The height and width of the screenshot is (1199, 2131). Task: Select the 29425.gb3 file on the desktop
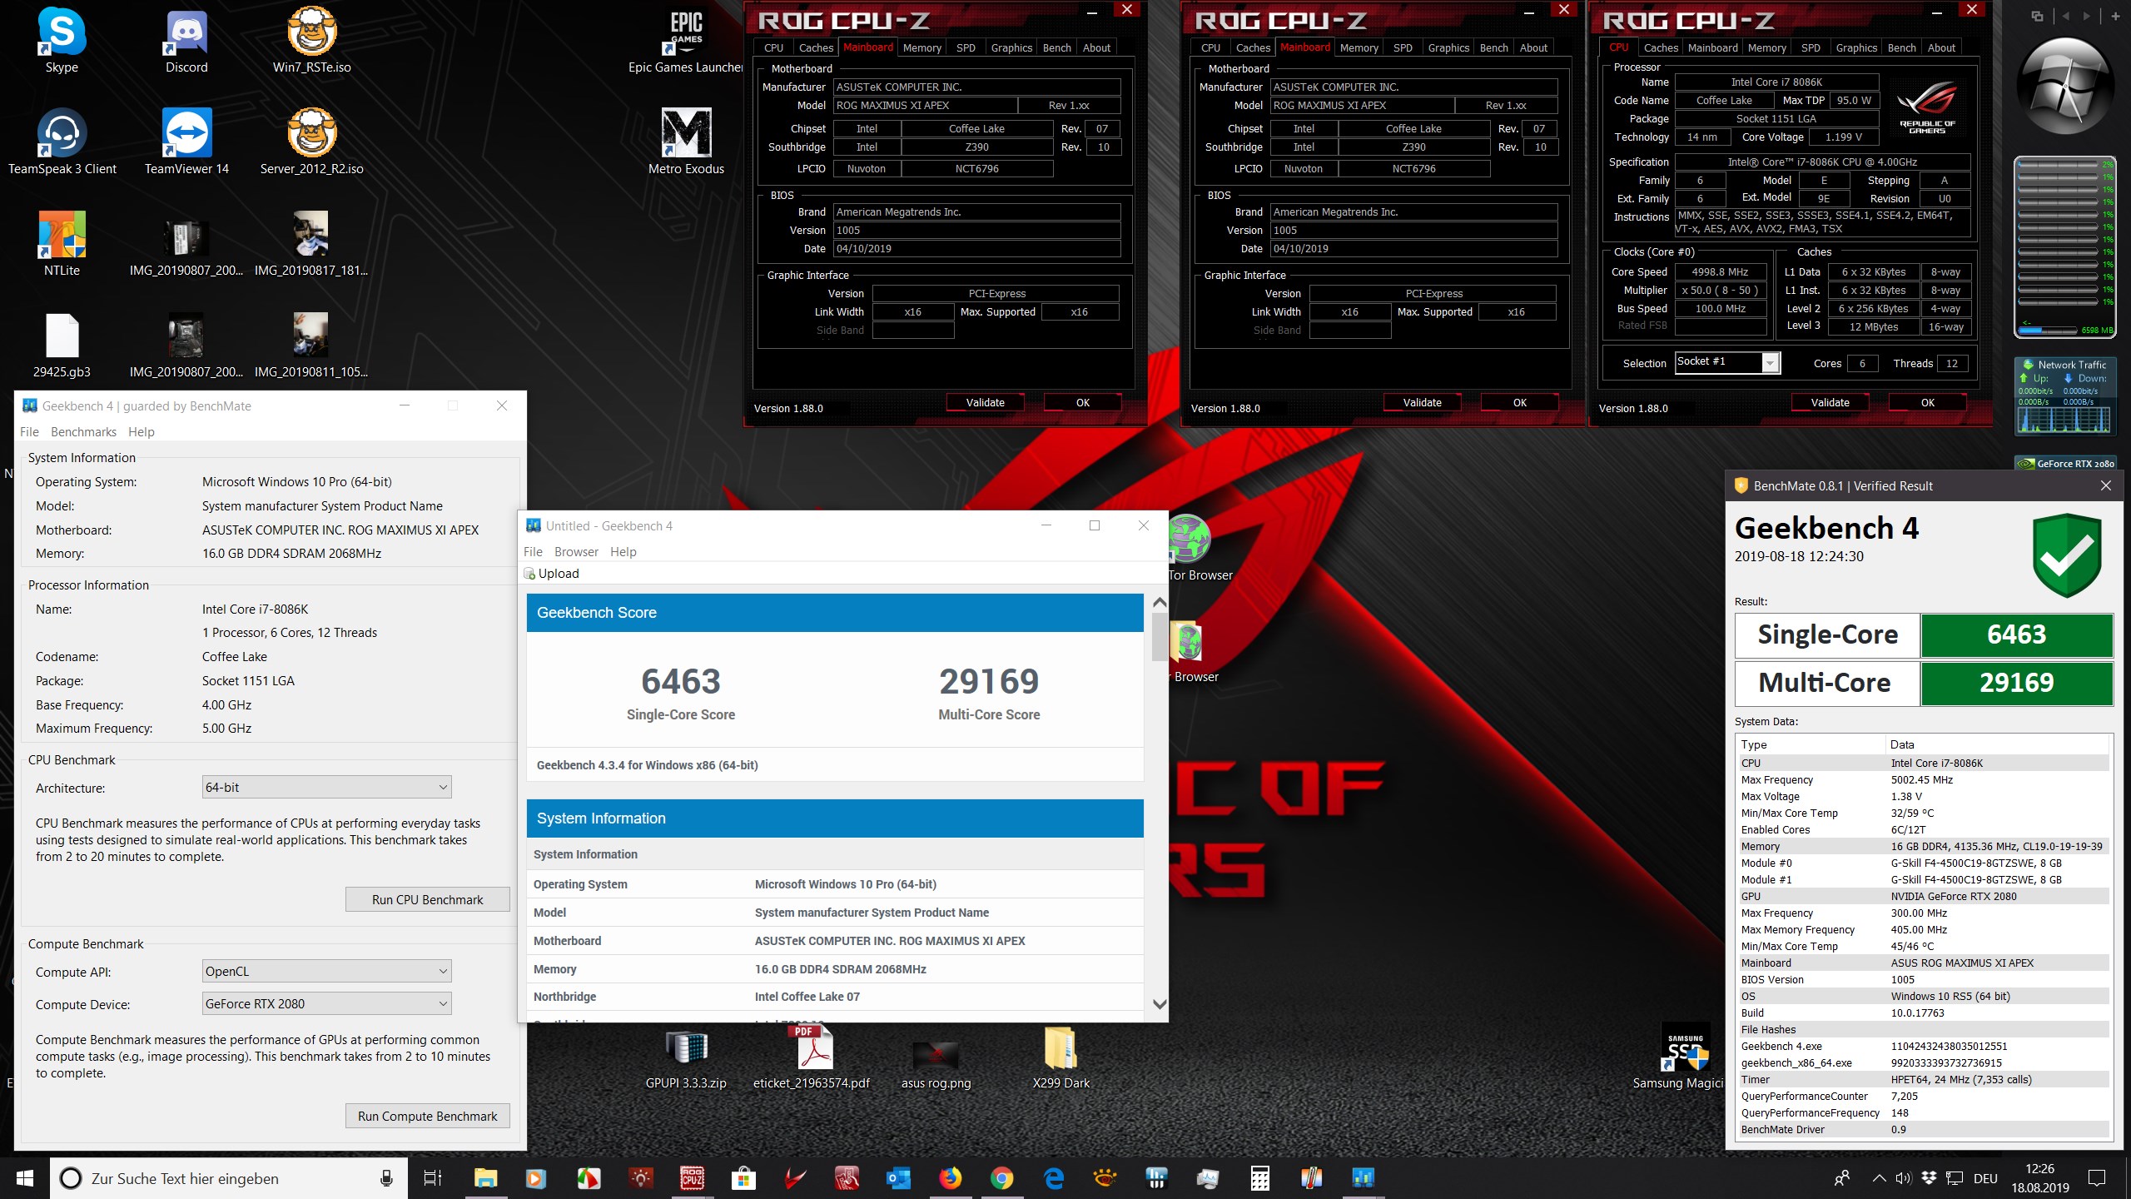click(x=62, y=345)
